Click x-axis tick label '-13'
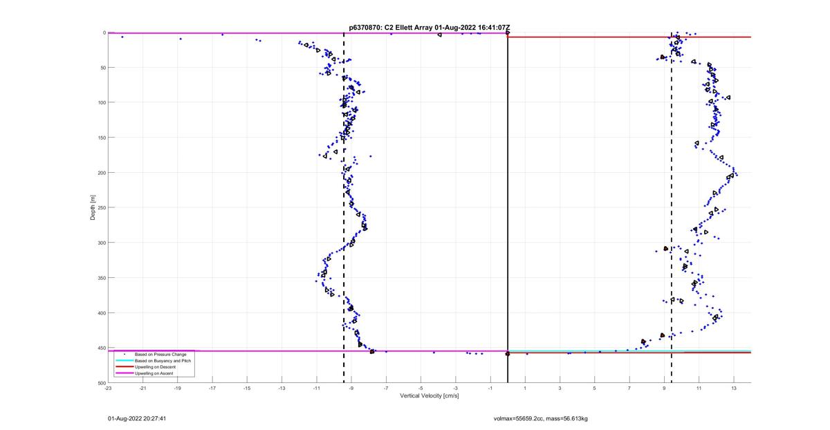This screenshot has width=830, height=430. tap(282, 389)
